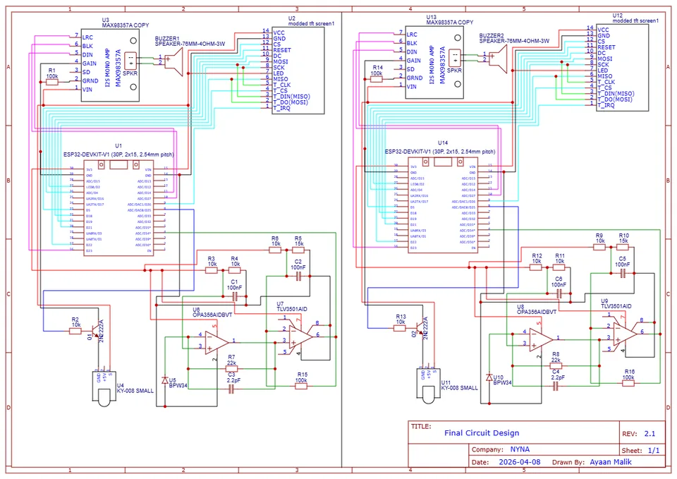The width and height of the screenshot is (677, 479).
Task: Select the U9 TLV3501 comparator triangle
Action: pos(626,332)
